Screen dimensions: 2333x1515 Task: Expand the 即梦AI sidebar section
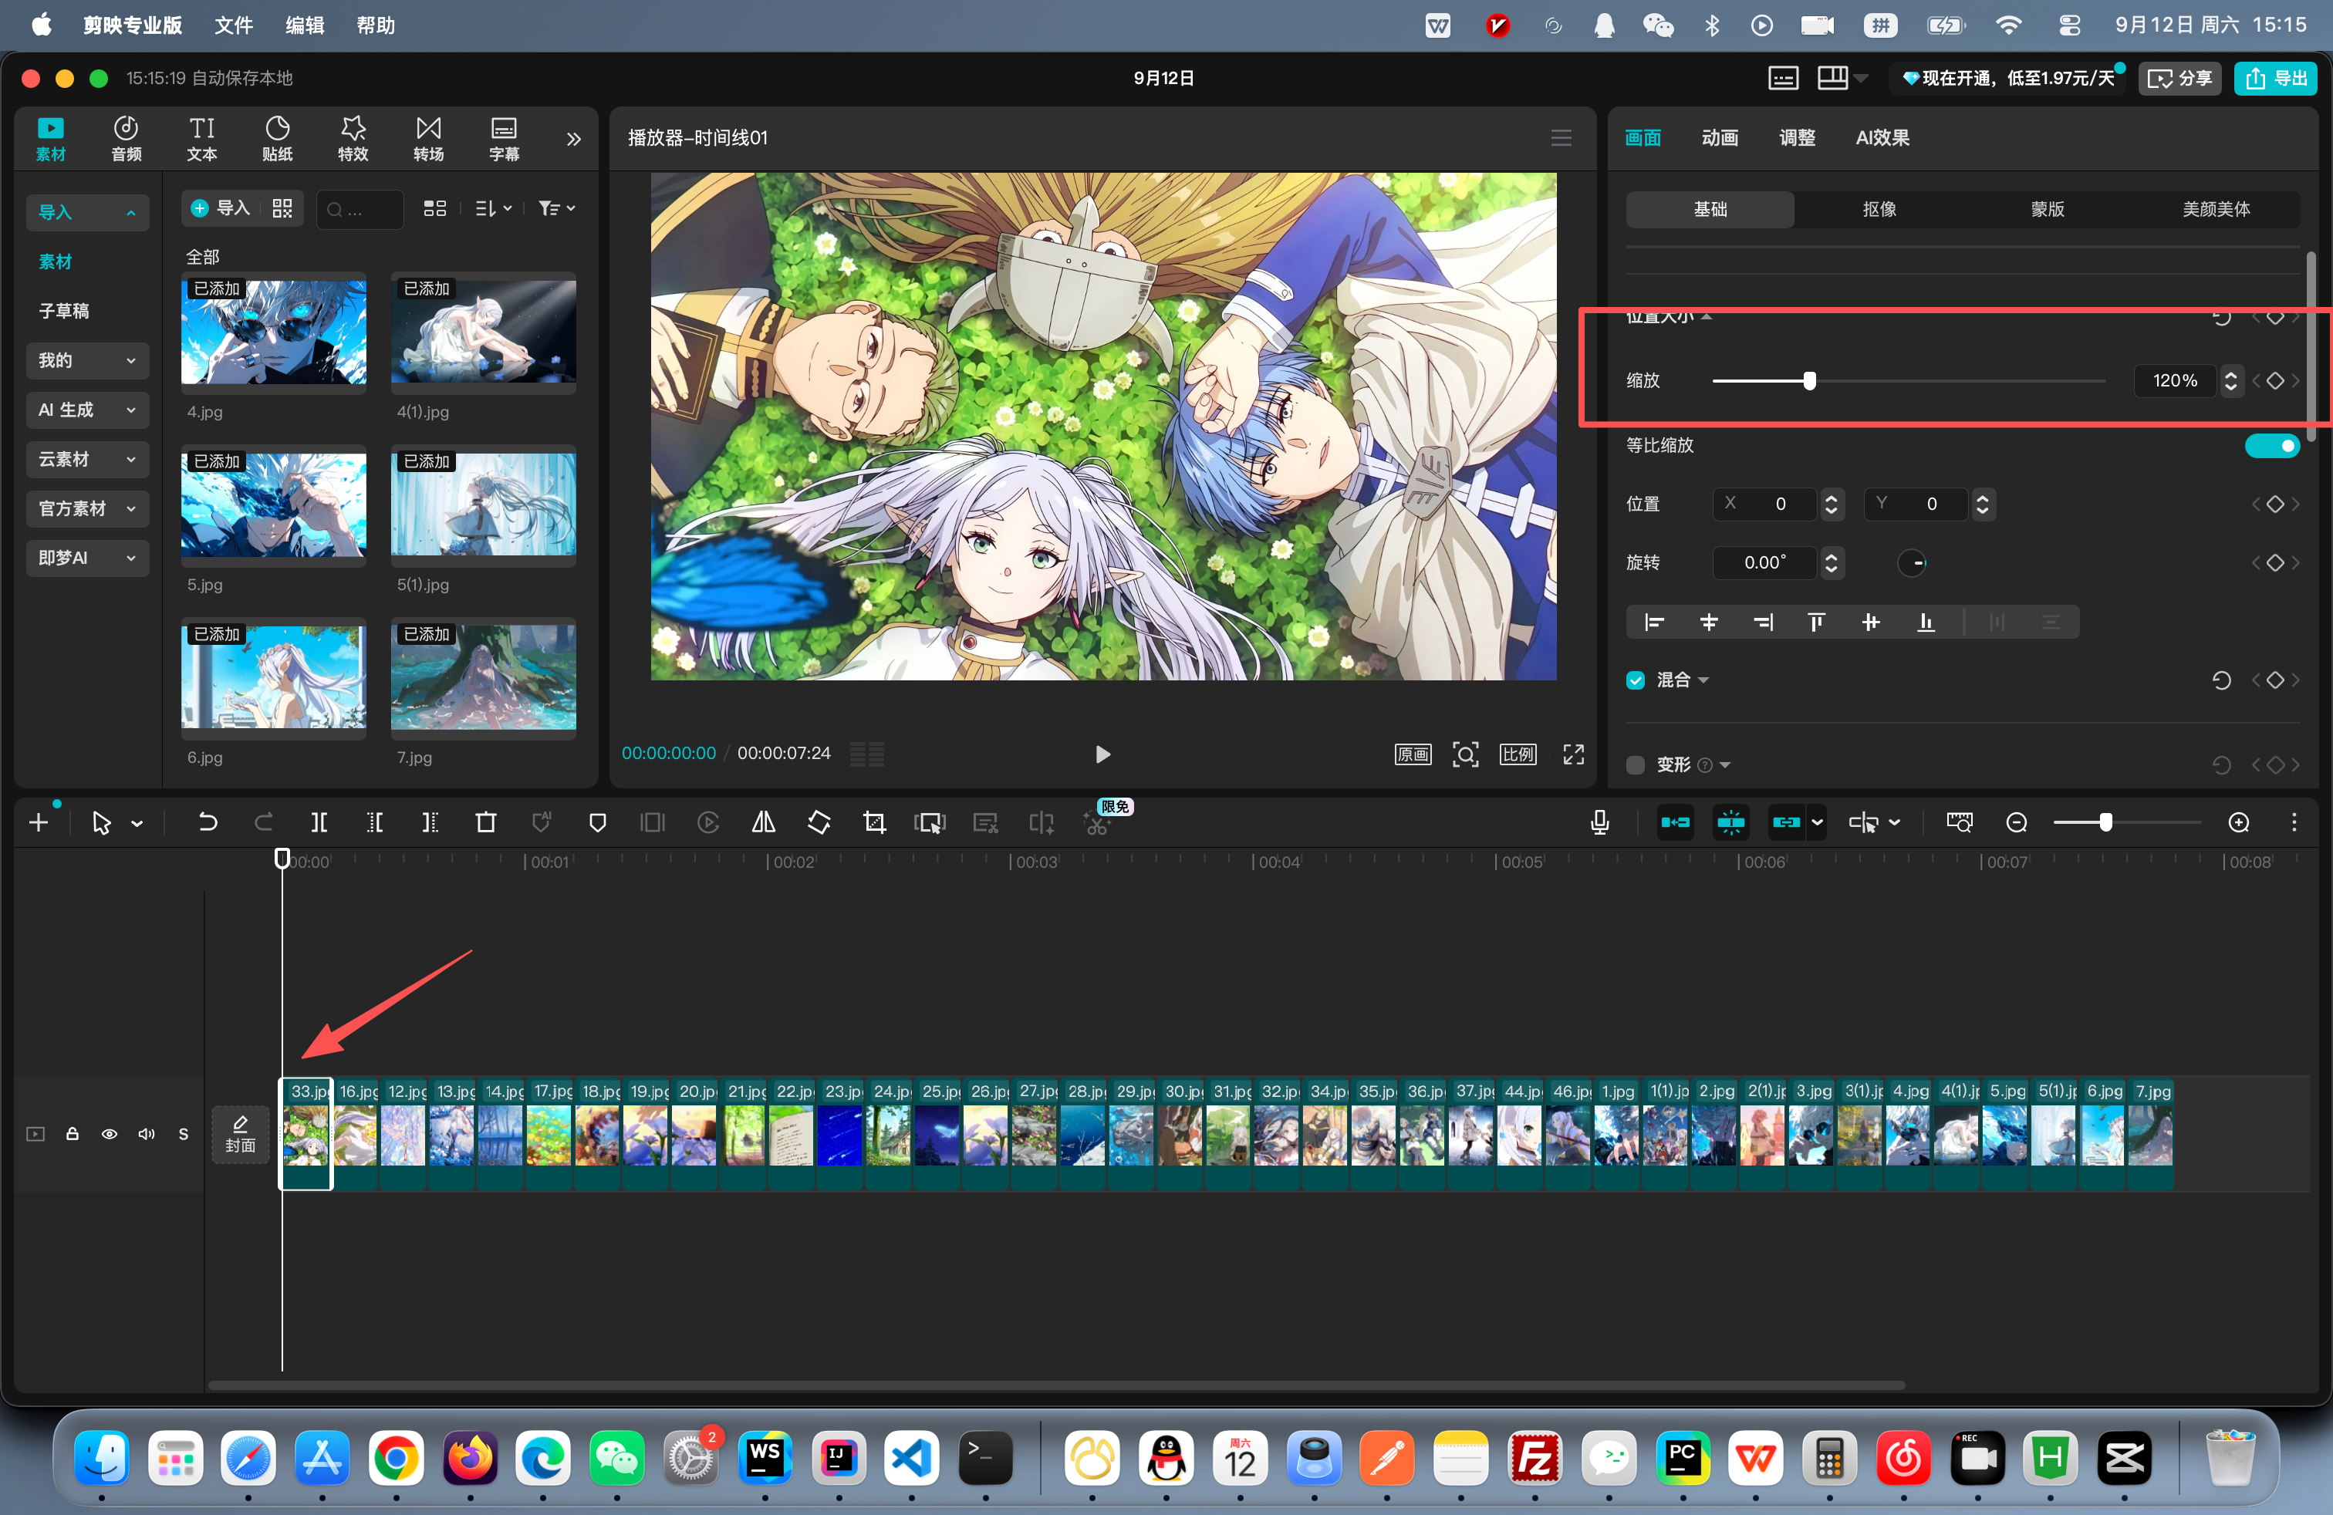pos(87,558)
